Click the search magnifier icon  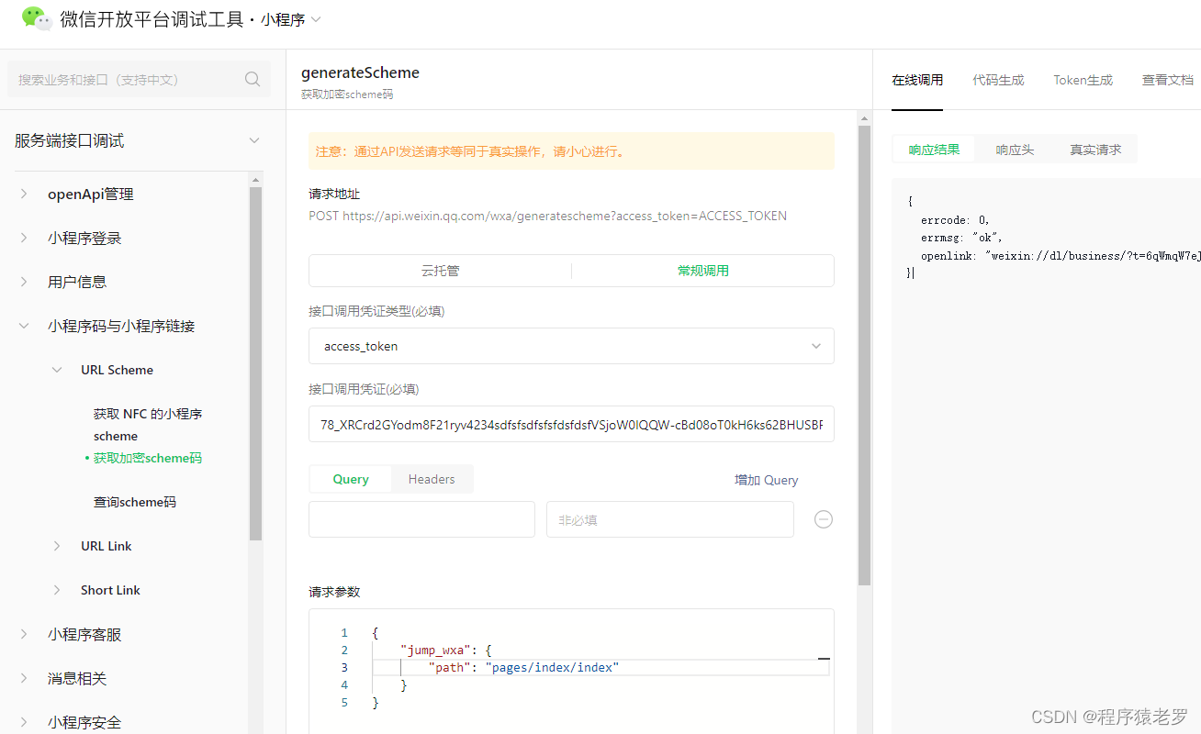(252, 79)
